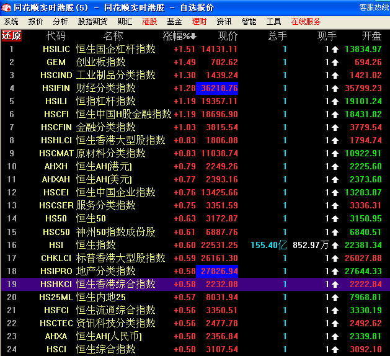Open the 客服热线 link in title bar
Image resolution: width=390 pixels, height=356 pixels.
tap(370, 7)
